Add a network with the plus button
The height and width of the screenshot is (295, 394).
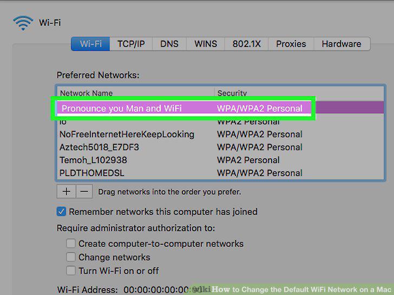[67, 192]
